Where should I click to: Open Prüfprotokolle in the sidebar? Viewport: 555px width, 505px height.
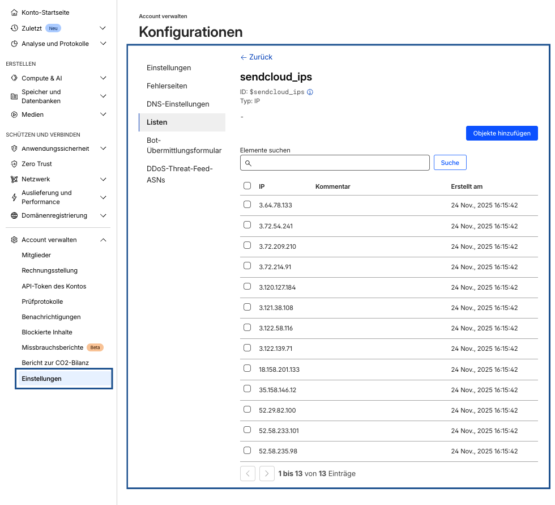click(42, 302)
